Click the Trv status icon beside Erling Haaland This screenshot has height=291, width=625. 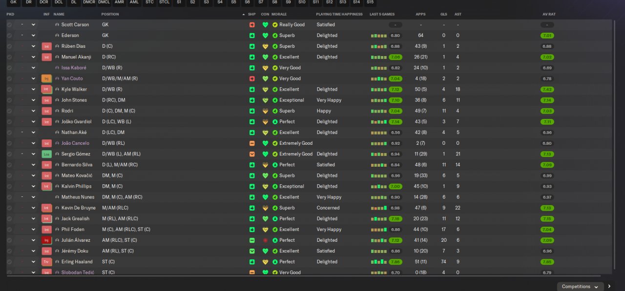(46, 262)
